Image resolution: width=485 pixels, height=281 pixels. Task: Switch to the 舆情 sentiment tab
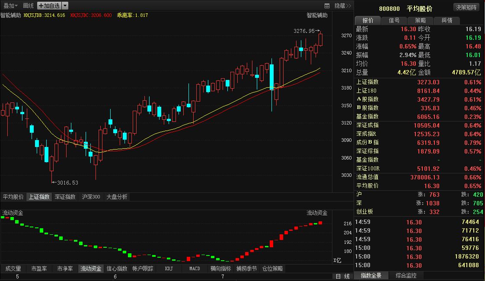(x=447, y=20)
